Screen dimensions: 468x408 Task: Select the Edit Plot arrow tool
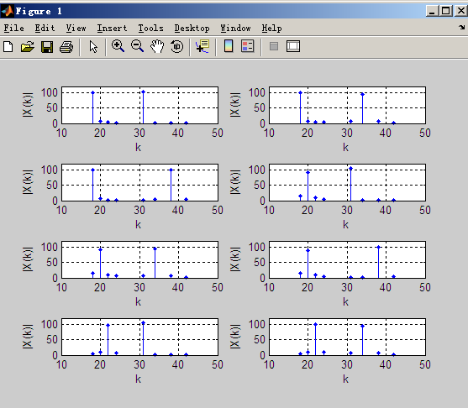93,47
